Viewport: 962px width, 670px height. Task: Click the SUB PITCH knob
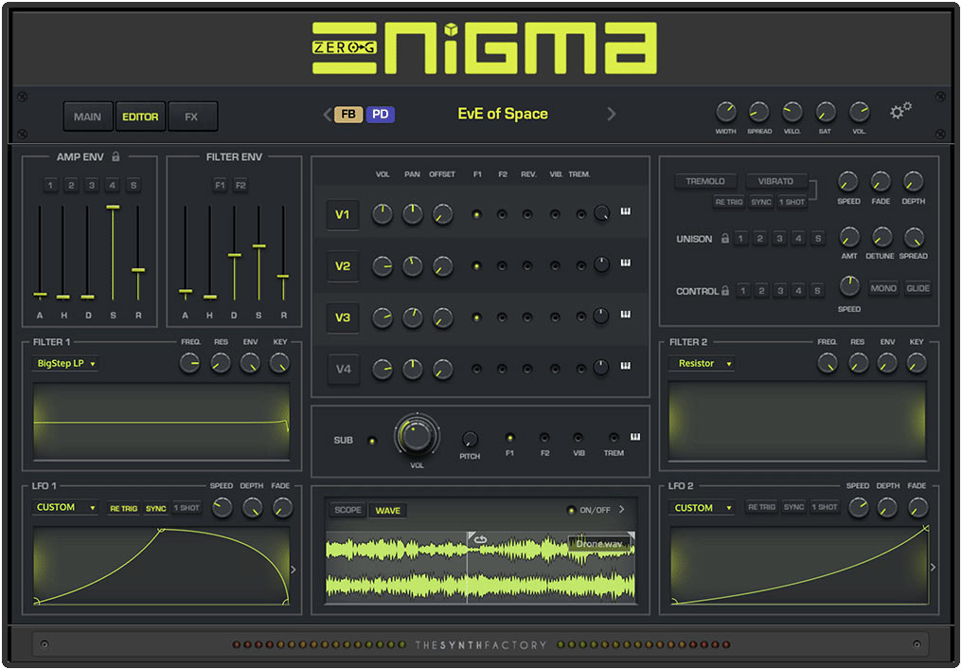tap(470, 439)
